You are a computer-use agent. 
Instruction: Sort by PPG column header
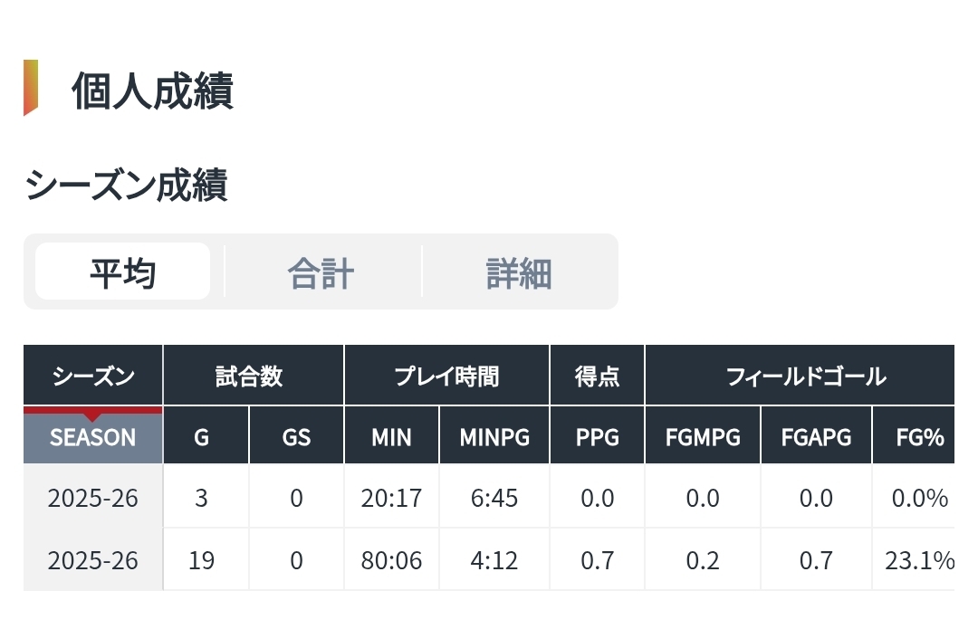tap(597, 436)
